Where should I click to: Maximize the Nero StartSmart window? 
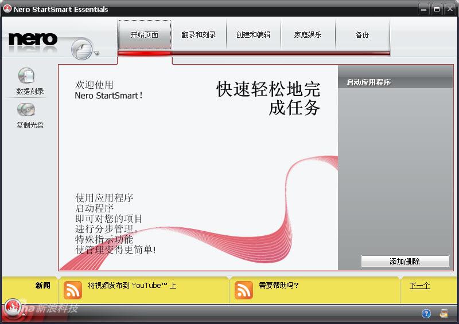(x=437, y=9)
